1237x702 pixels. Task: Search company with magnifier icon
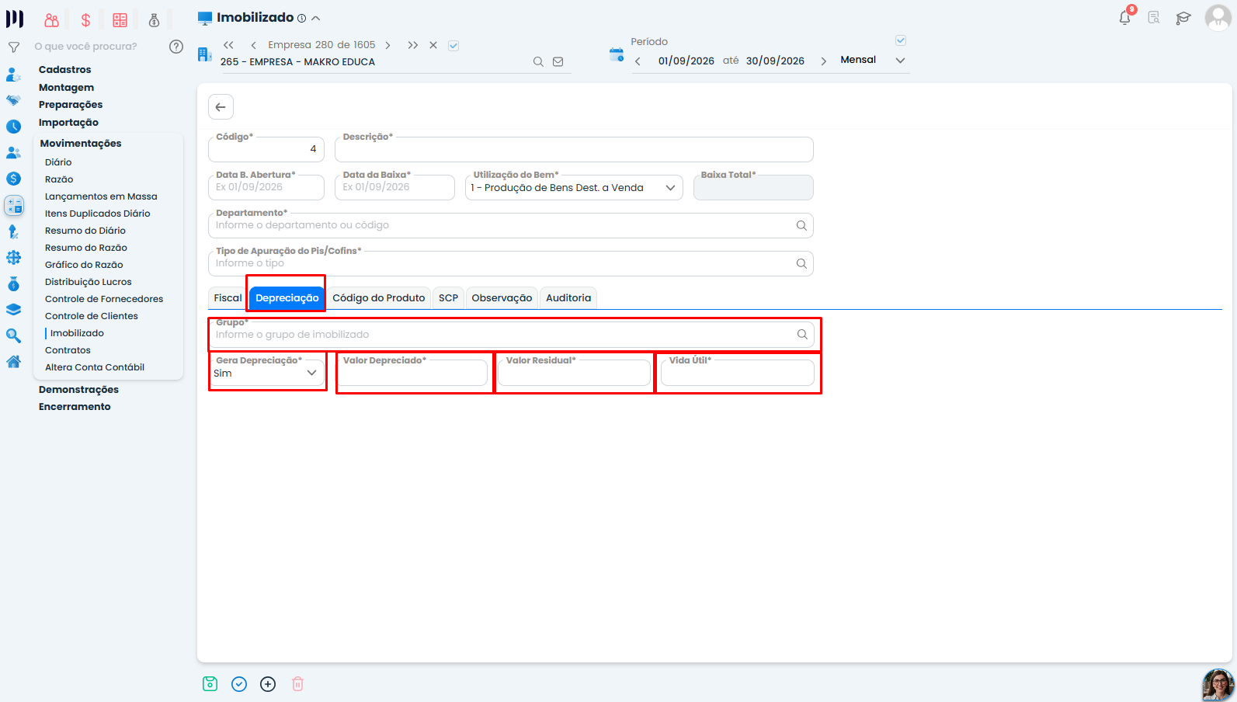(538, 62)
